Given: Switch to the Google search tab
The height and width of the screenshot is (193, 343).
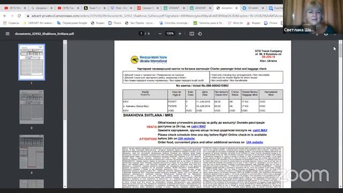Looking at the screenshot, I should click(x=41, y=8).
